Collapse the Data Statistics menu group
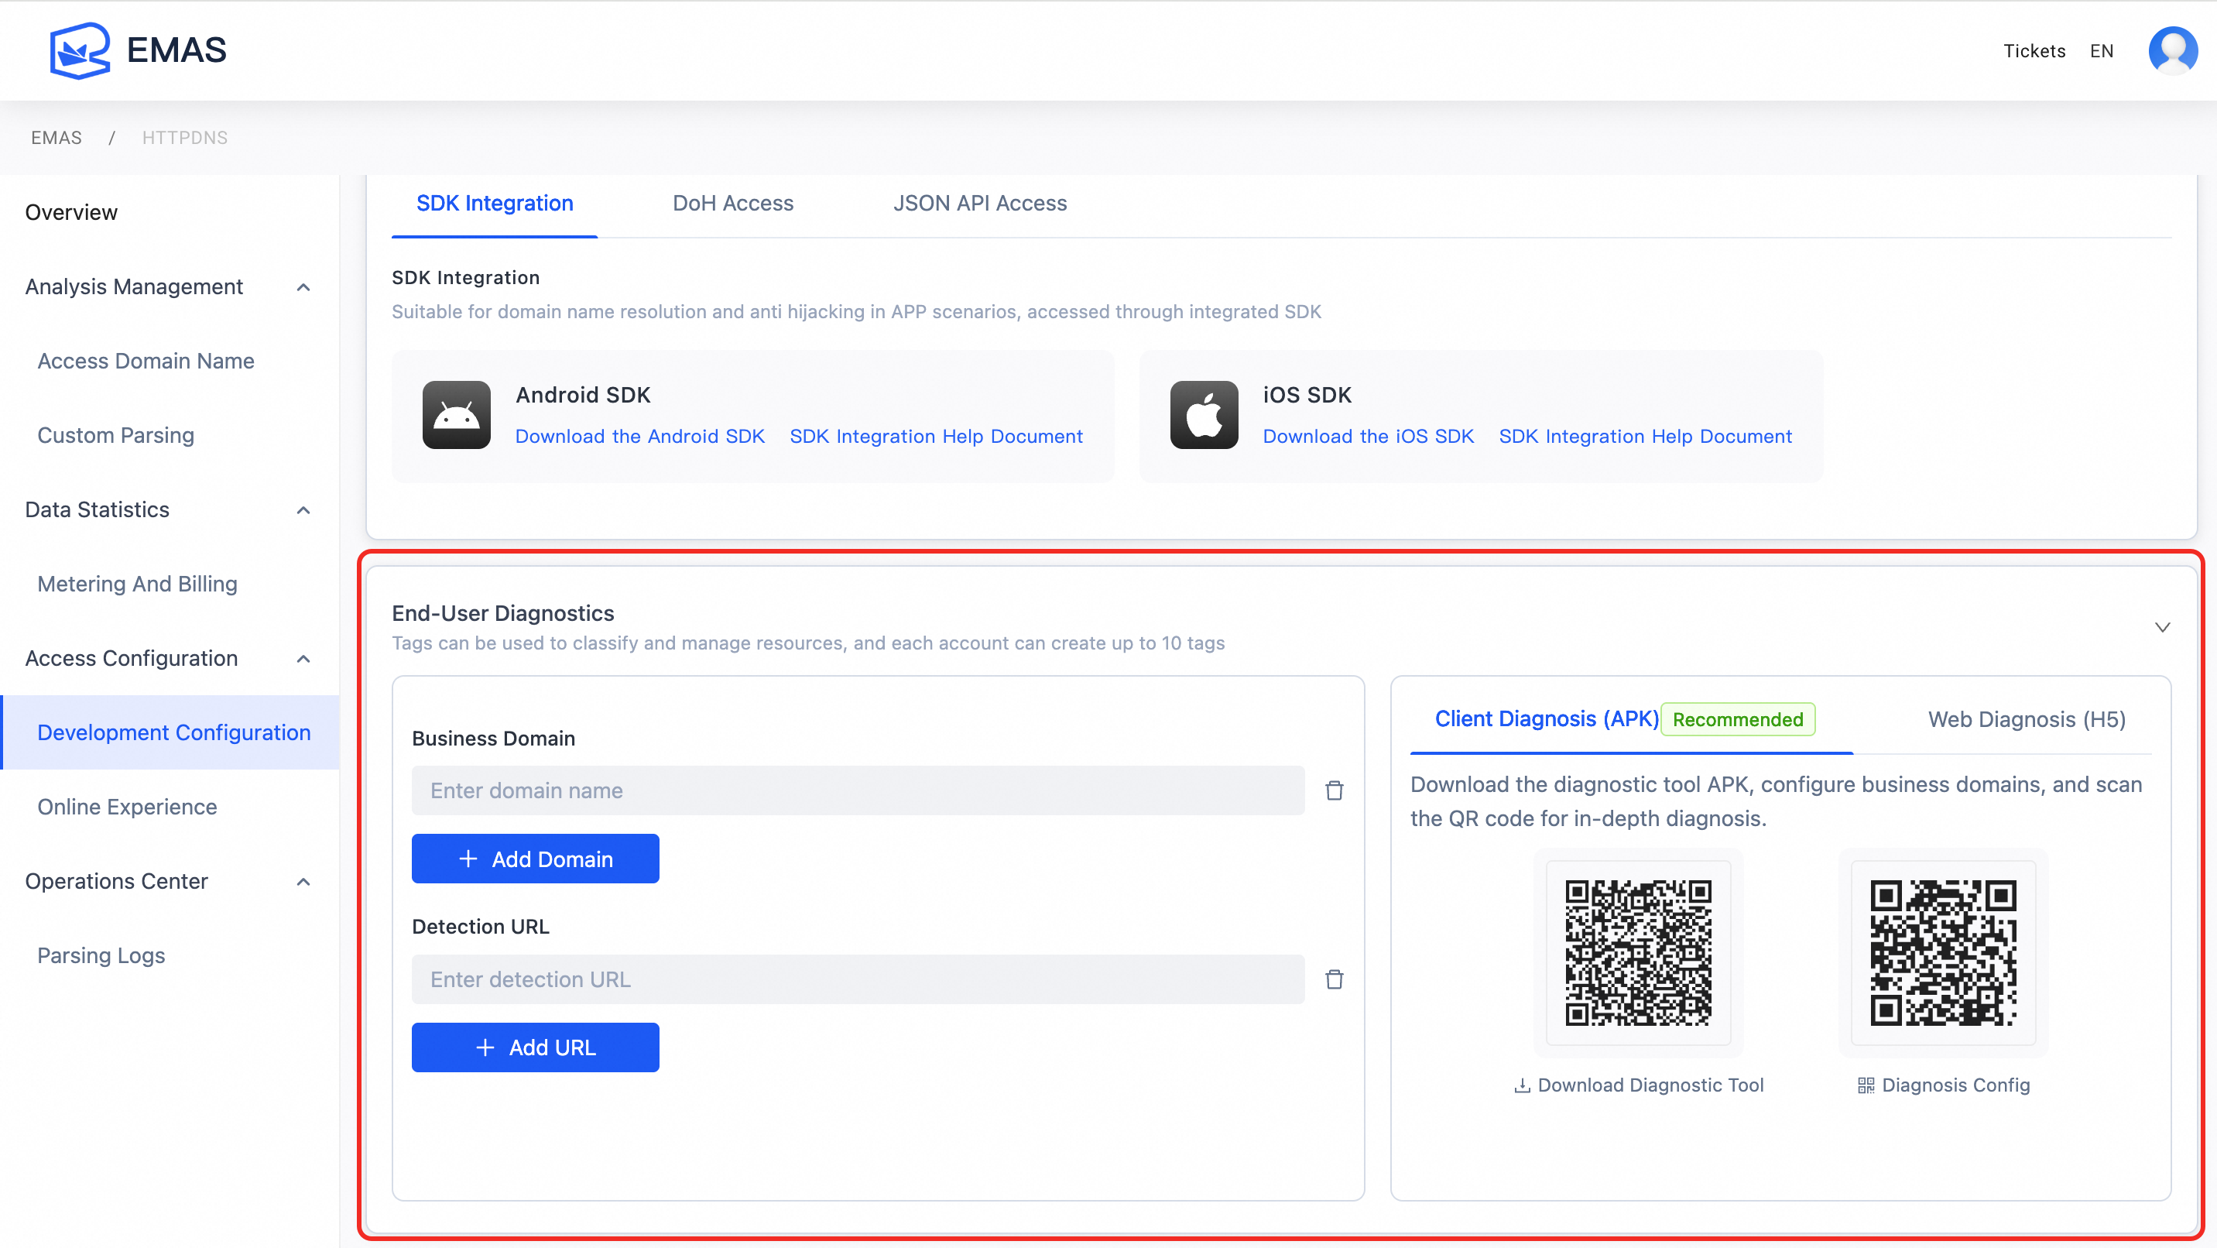The image size is (2217, 1248). (303, 510)
